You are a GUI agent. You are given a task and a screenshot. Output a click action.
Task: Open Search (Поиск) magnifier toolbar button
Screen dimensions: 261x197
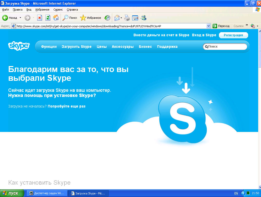(70, 18)
